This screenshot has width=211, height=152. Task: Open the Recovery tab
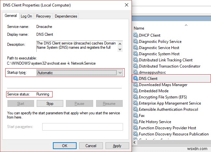[43, 16]
